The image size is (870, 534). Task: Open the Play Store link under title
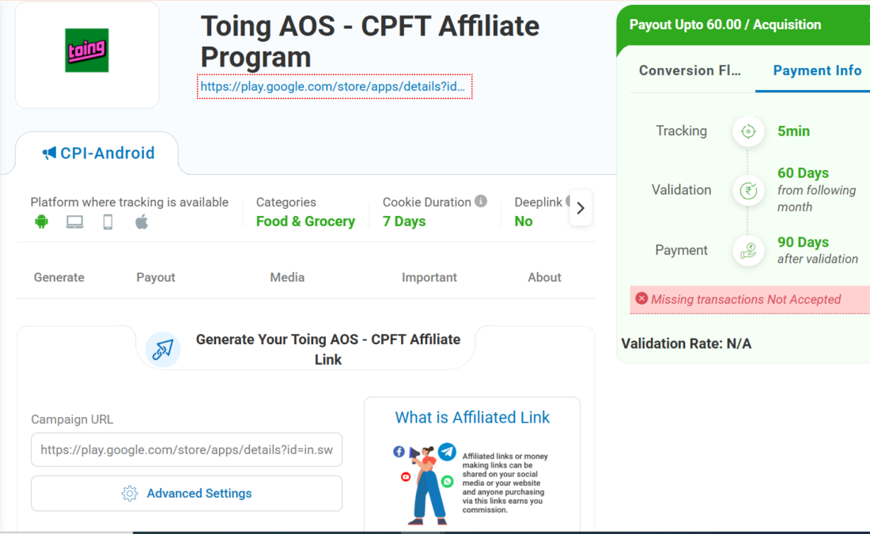tap(335, 86)
